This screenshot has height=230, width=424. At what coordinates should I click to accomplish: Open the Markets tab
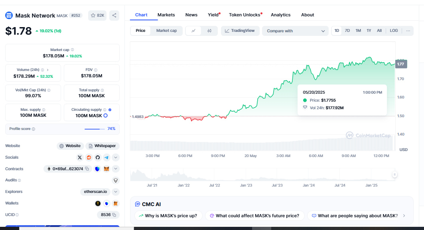[x=166, y=15]
